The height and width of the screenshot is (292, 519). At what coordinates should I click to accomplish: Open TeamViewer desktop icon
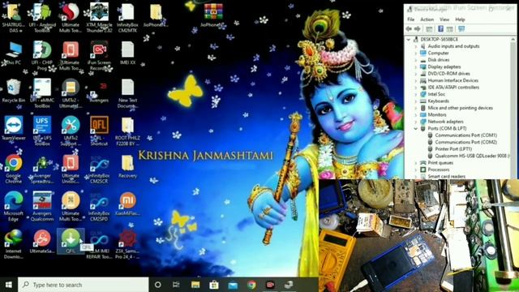pos(14,128)
